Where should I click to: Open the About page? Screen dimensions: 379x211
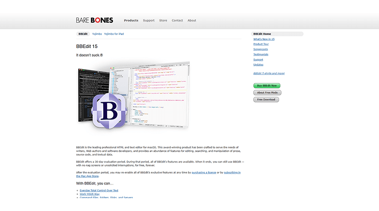tap(192, 20)
